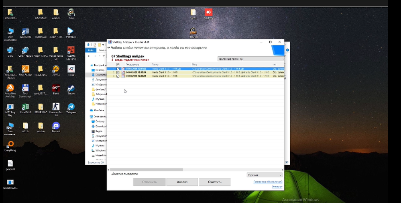Click the Экспорт link
The width and height of the screenshot is (401, 203).
tap(277, 187)
